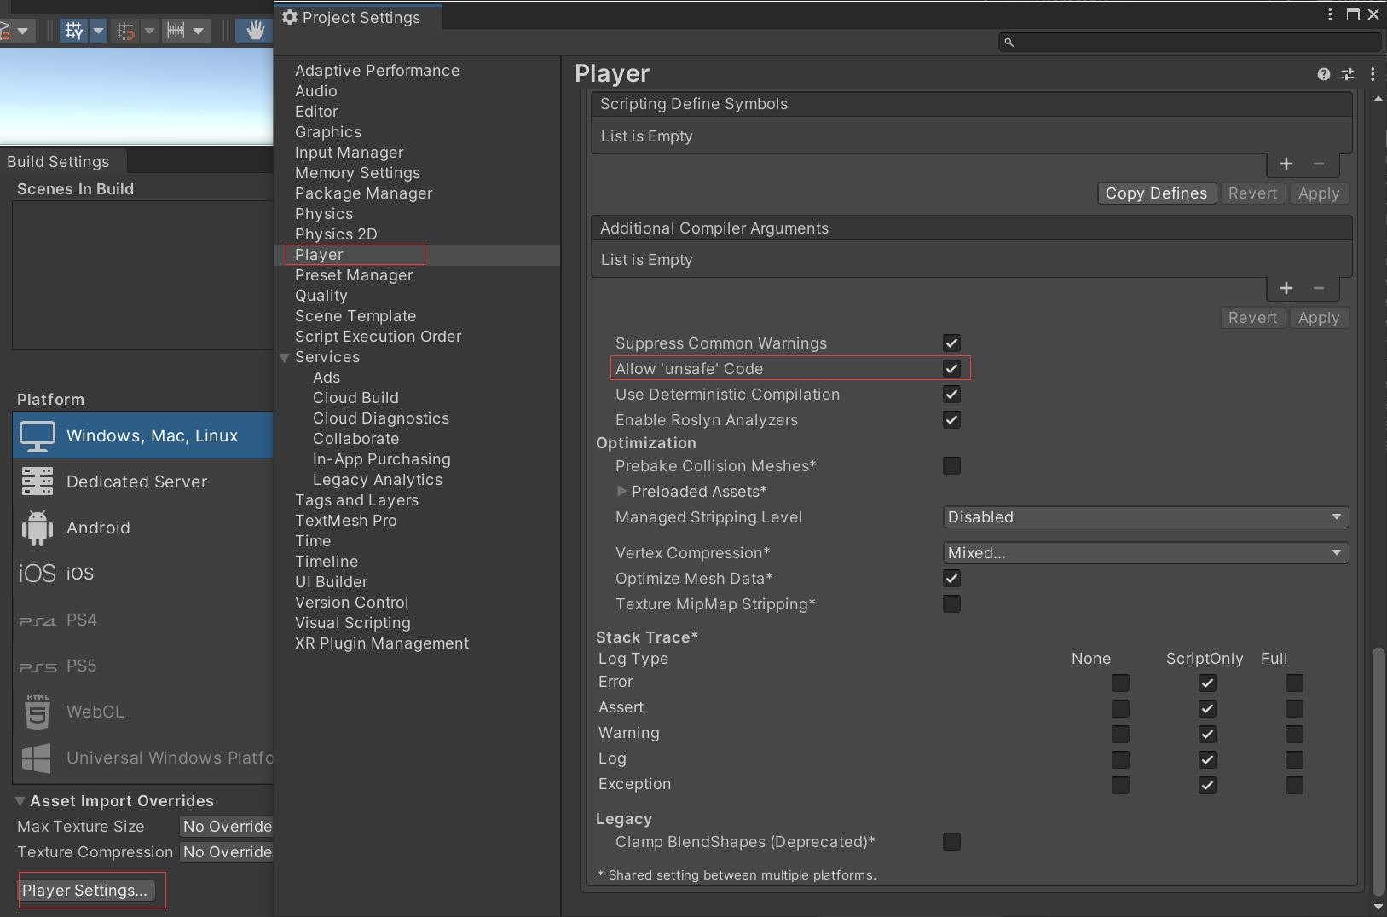This screenshot has height=917, width=1387.
Task: Expand Preloaded Assets foldout
Action: click(x=621, y=491)
